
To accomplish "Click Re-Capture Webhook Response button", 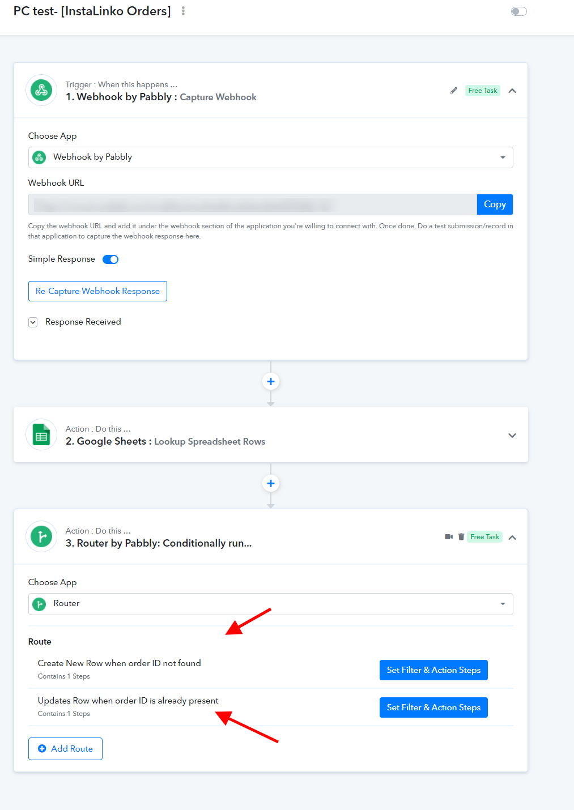I will coord(97,291).
